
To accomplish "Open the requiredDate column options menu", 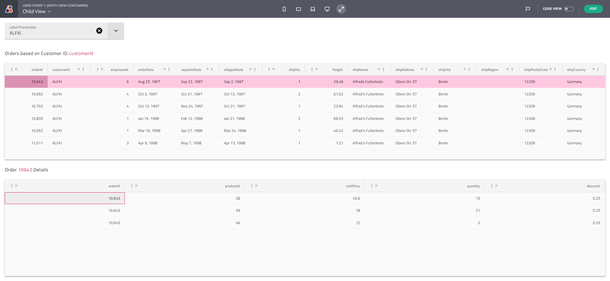I will pyautogui.click(x=212, y=70).
